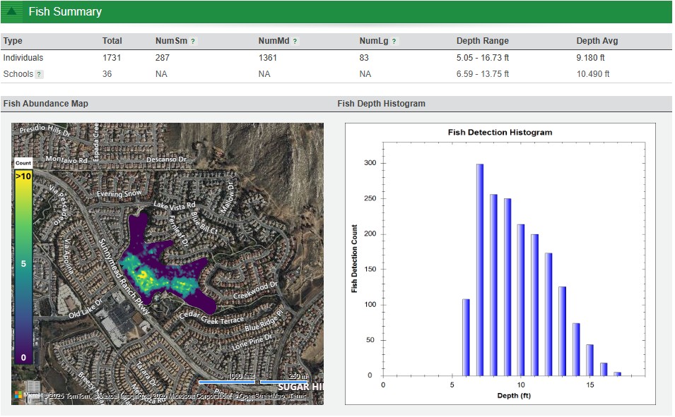The width and height of the screenshot is (675, 417).
Task: Click the NumSm help question mark
Action: [193, 42]
